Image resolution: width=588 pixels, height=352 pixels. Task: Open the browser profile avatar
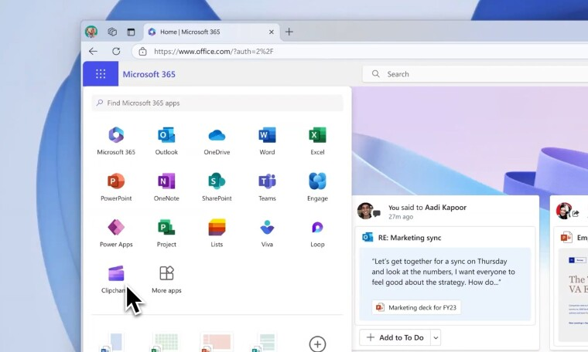click(91, 32)
